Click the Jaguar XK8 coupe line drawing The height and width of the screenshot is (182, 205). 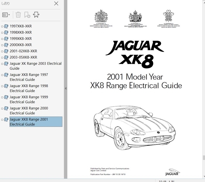135,128
